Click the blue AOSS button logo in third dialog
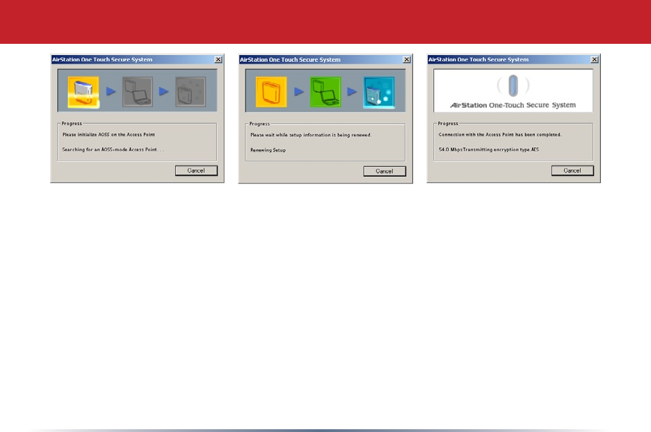Viewport: 651px width, 432px height. pyautogui.click(x=513, y=86)
